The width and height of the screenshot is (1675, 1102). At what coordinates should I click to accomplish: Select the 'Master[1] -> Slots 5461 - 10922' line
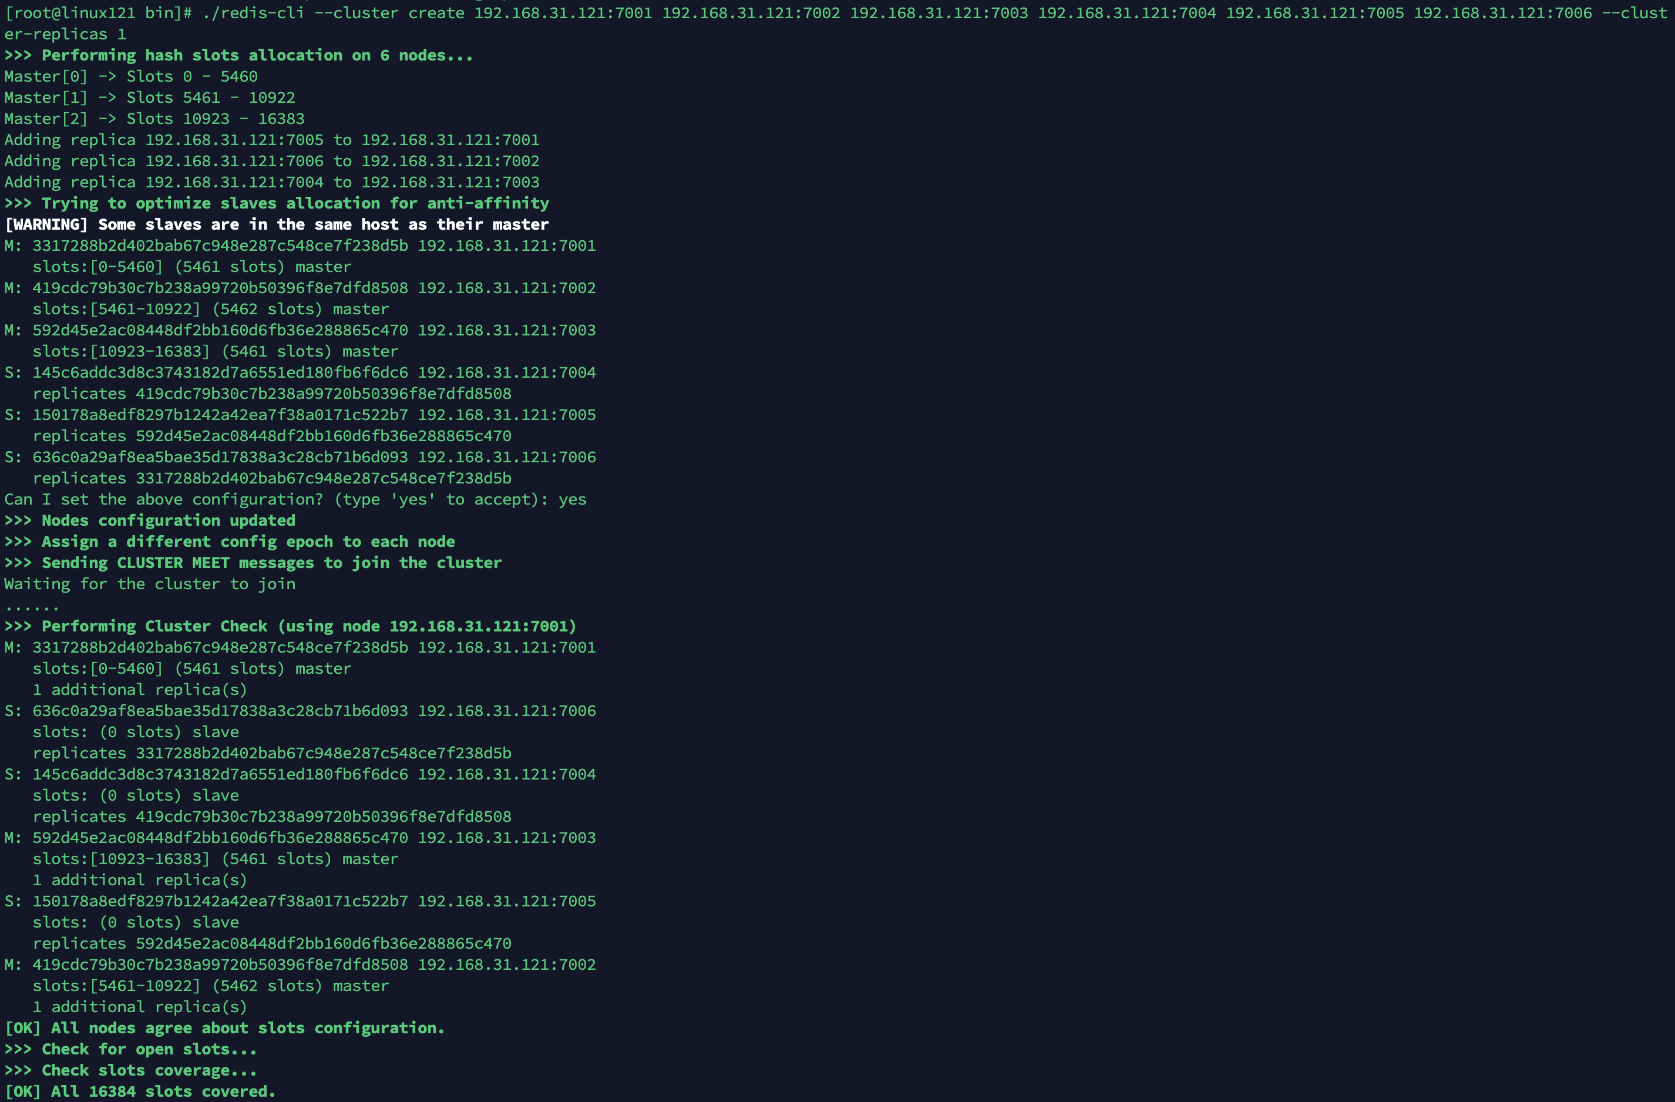(x=150, y=98)
